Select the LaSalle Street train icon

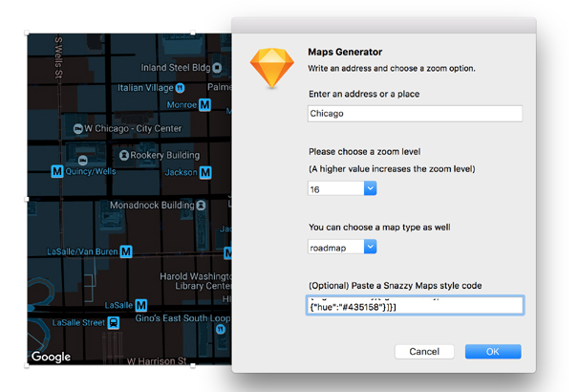115,323
